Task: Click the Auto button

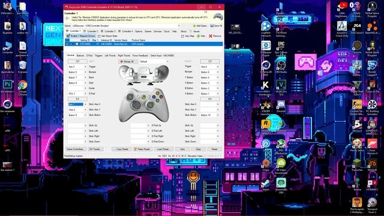Action: click(182, 149)
